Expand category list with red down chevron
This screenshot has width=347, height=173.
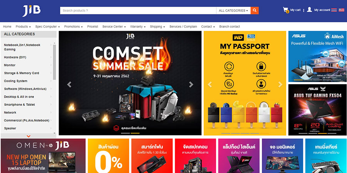pos(29,136)
